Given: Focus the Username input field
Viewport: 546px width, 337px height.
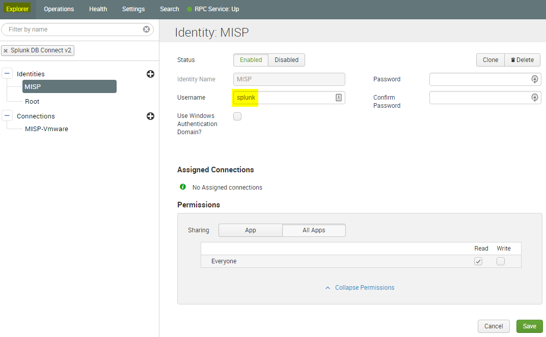Looking at the screenshot, I should 289,98.
